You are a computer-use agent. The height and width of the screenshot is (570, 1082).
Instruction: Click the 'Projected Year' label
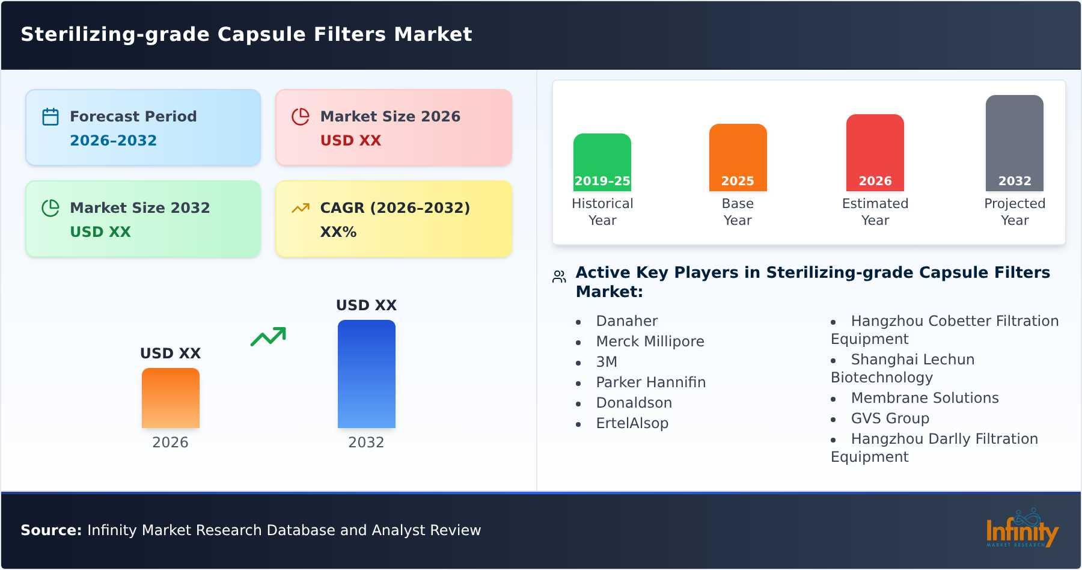[1015, 212]
